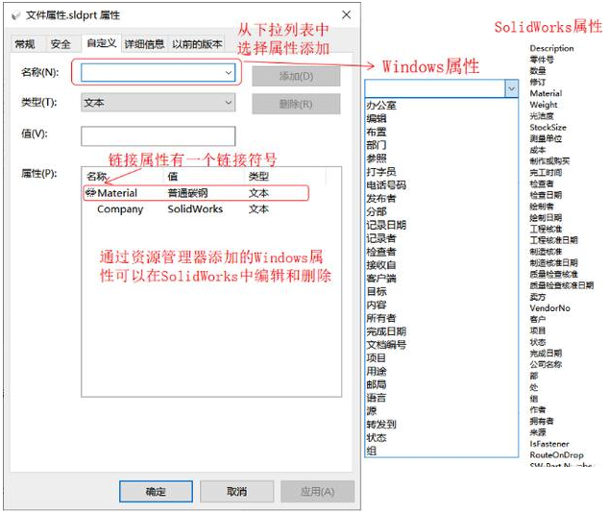Click the 添加(D) button
Screen dimensions: 609x513
pyautogui.click(x=295, y=76)
